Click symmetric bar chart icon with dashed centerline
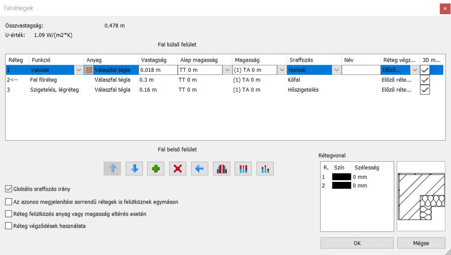The image size is (451, 255). (x=222, y=169)
